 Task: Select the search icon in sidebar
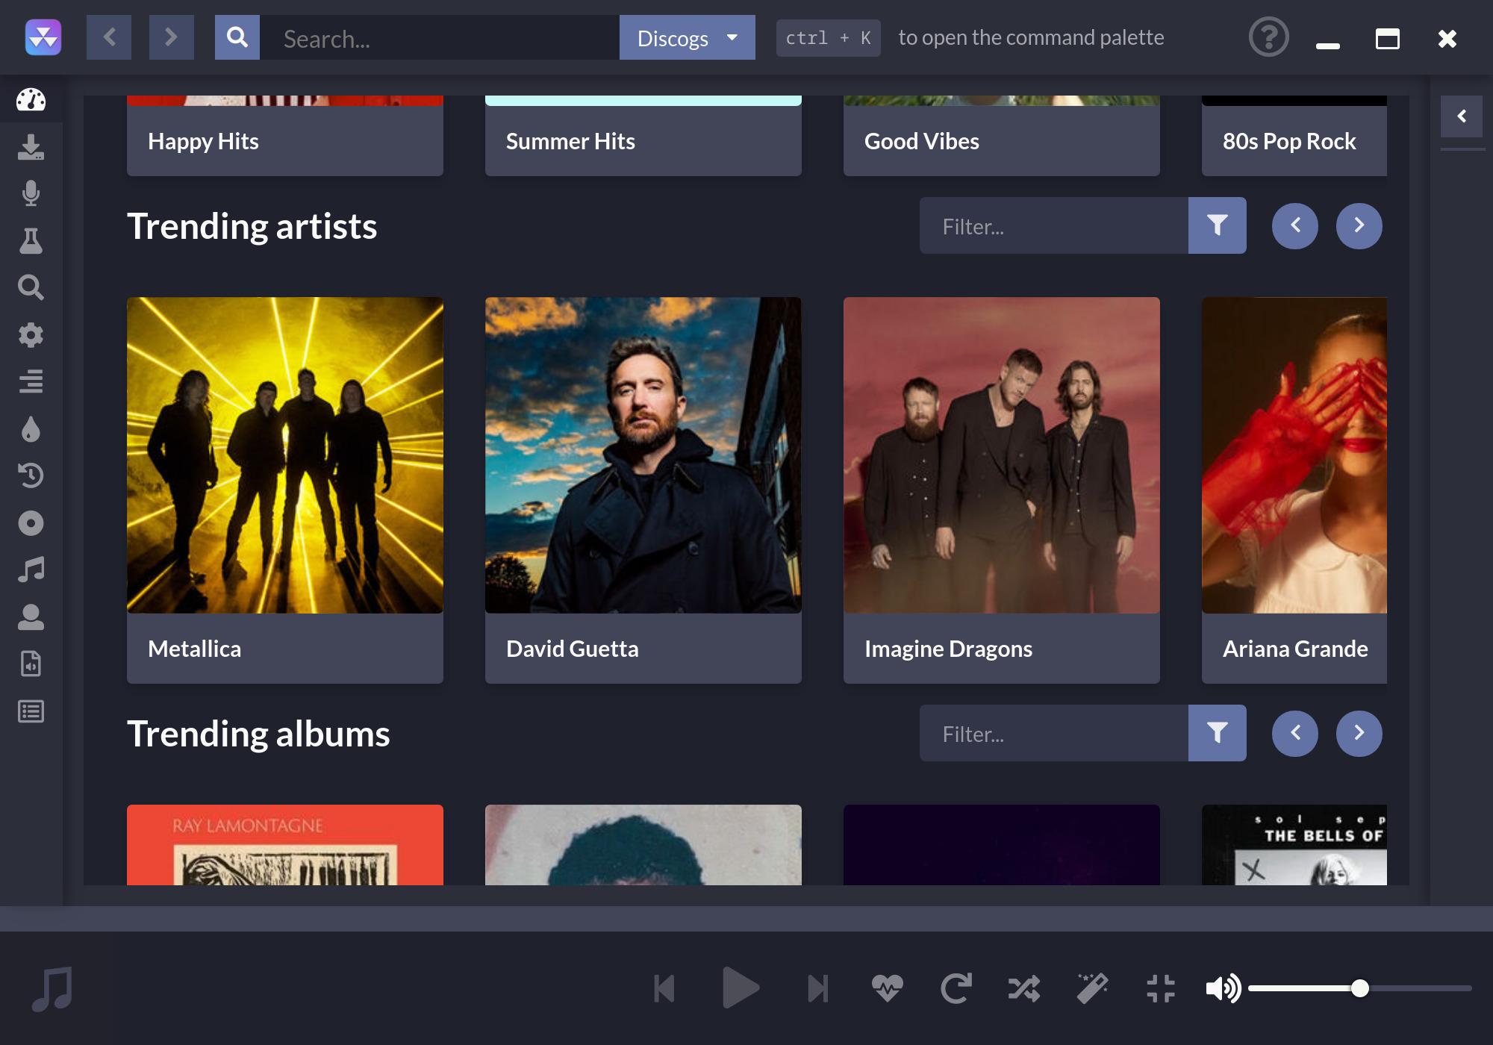(31, 287)
